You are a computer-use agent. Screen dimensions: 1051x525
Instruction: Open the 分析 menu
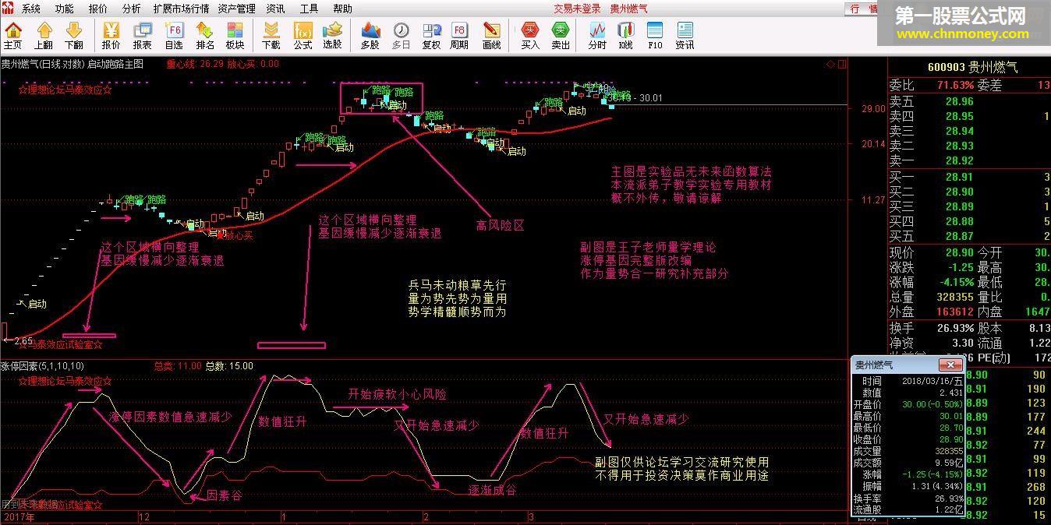132,9
